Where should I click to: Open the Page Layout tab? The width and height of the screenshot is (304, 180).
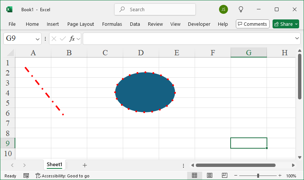[x=80, y=24]
